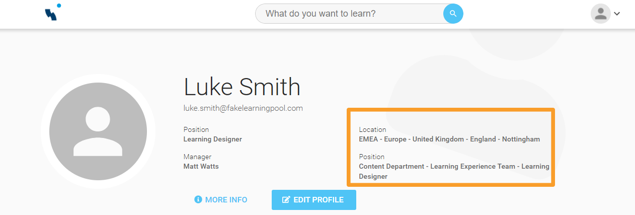Screen dimensions: 635x215
Task: Click the Content Department position hierarchy text
Action: pos(453,167)
